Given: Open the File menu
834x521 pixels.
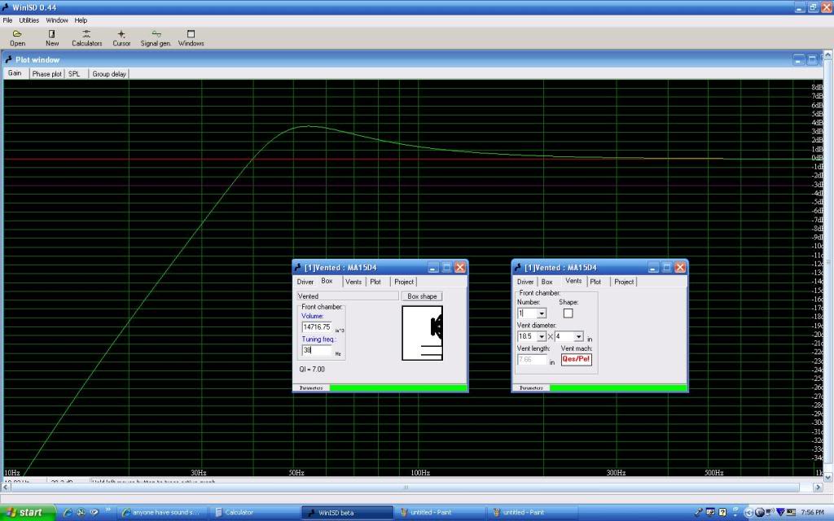Looking at the screenshot, I should click(x=7, y=20).
